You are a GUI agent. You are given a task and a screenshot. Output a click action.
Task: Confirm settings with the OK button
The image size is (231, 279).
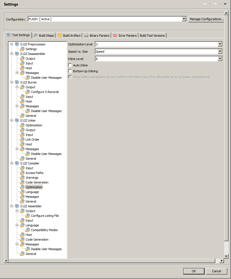[x=194, y=271]
